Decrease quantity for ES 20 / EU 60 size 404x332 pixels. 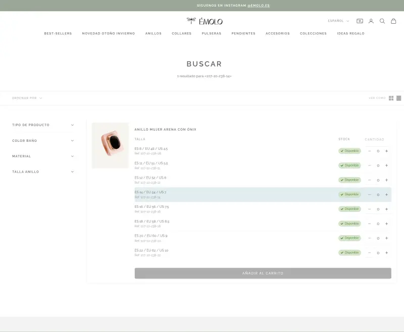[x=370, y=238]
